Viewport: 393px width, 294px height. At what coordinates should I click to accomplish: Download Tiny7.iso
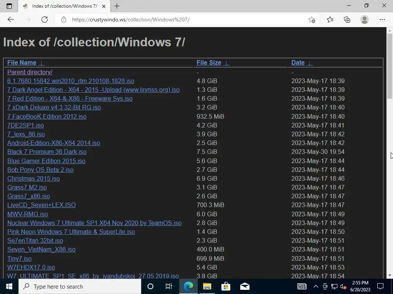[20, 258]
